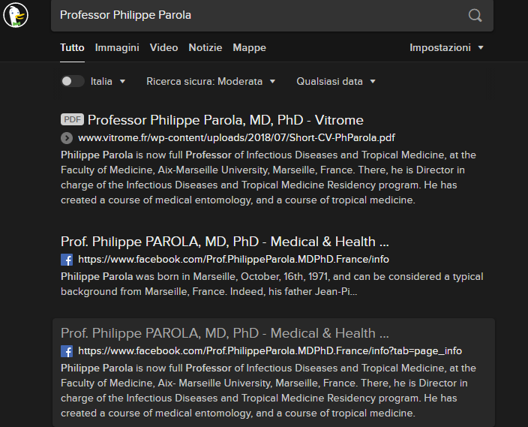The height and width of the screenshot is (427, 528).
Task: Expand the Ricerca sicura: Moderata dropdown
Action: [211, 81]
